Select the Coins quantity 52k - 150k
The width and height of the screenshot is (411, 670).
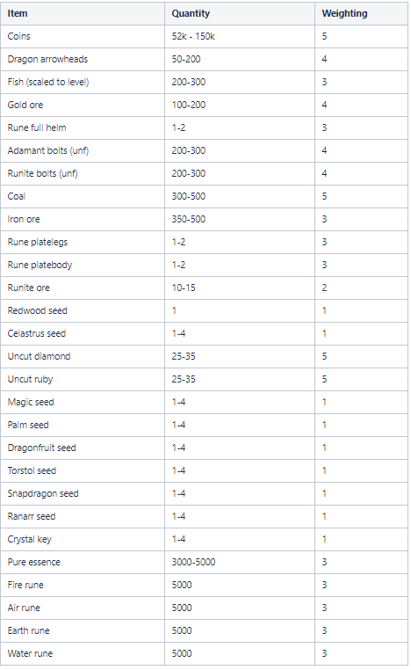pos(193,36)
